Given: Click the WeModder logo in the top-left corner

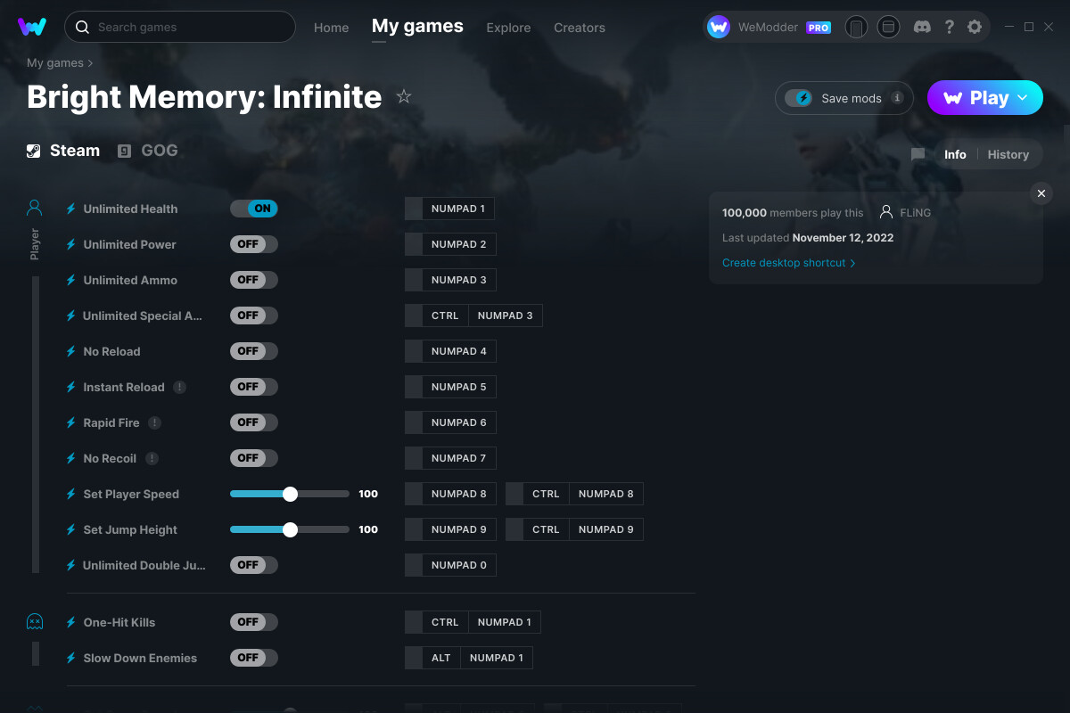Looking at the screenshot, I should [x=32, y=27].
